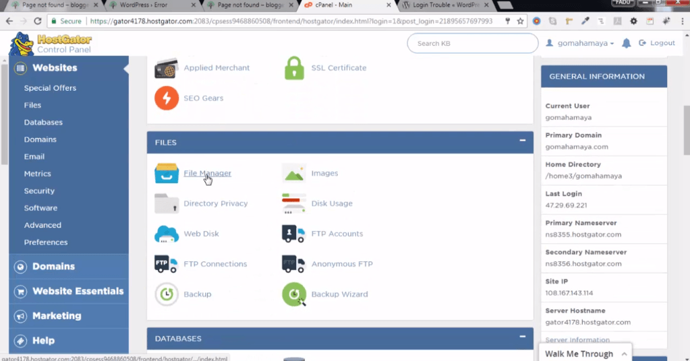Viewport: 690px width, 361px height.
Task: Click the Help sidebar icon
Action: (x=20, y=341)
